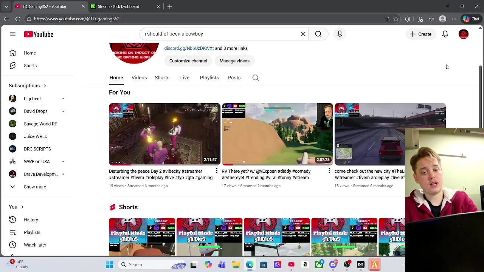
Task: Reload the page with the browser refresh icon
Action: [x=18, y=19]
